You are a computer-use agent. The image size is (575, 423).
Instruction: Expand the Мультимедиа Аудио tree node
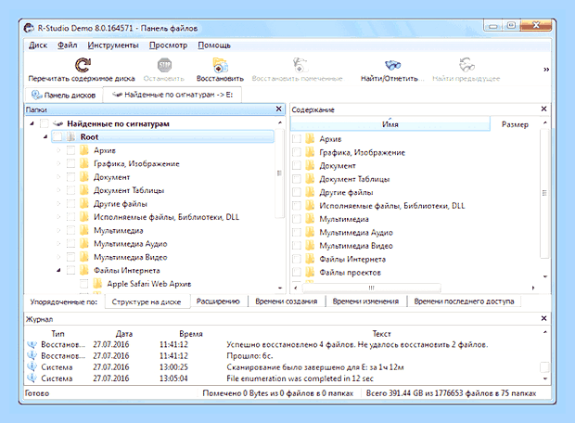point(58,244)
